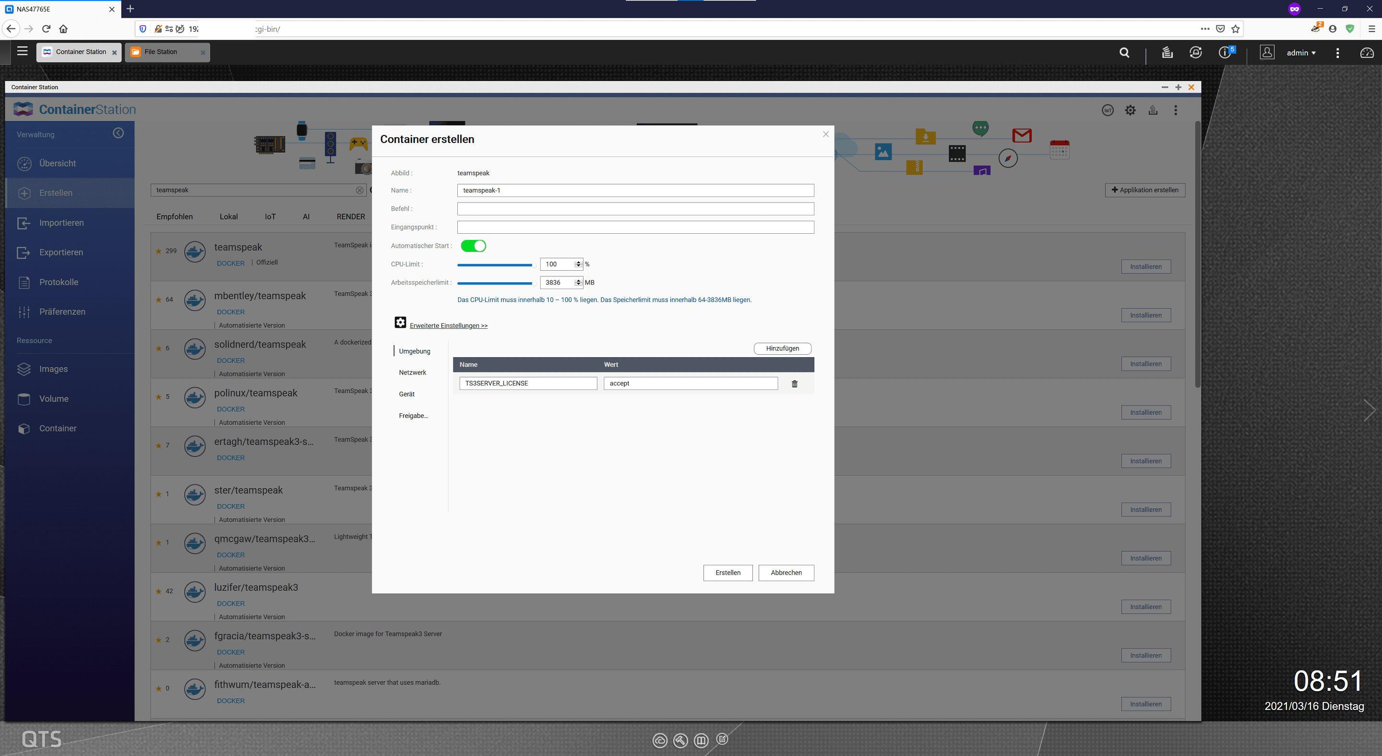Image resolution: width=1382 pixels, height=756 pixels.
Task: Click the CPU-Limit slider
Action: (x=496, y=264)
